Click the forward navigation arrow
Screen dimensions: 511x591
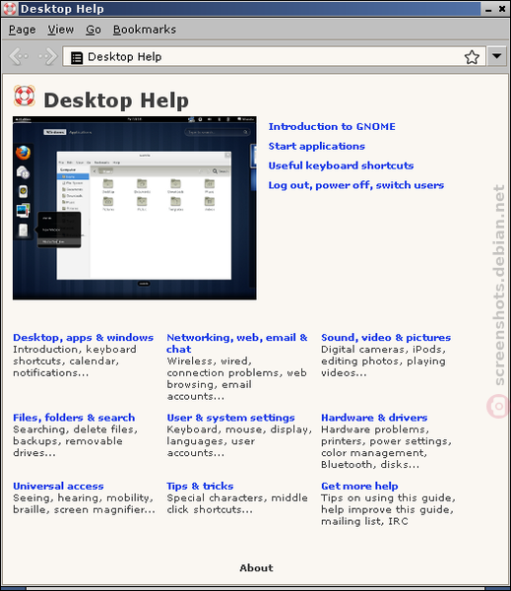click(x=48, y=57)
